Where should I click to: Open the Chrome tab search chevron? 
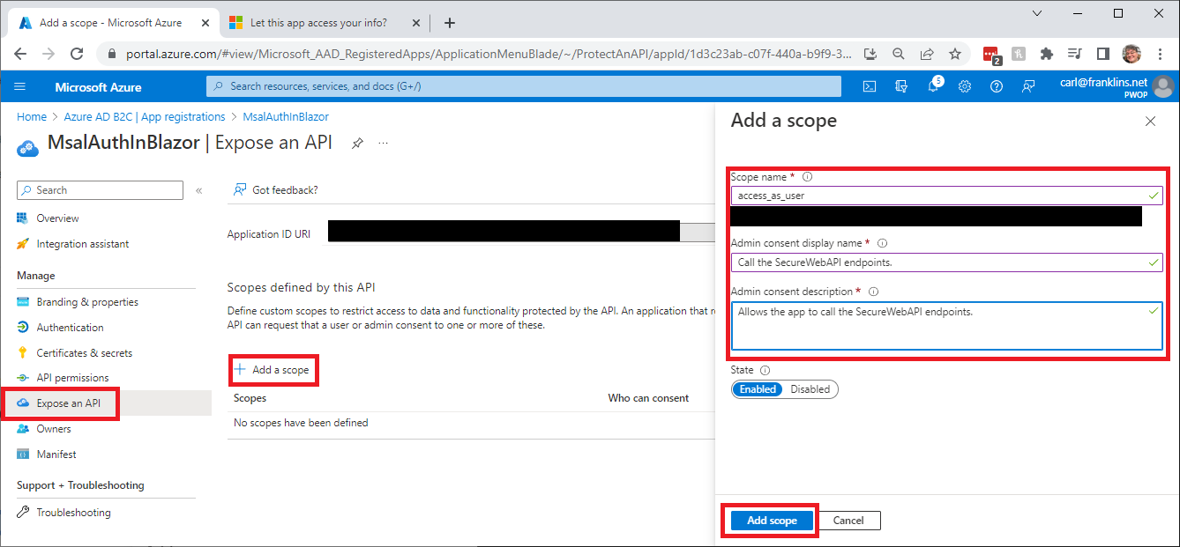tap(1037, 13)
